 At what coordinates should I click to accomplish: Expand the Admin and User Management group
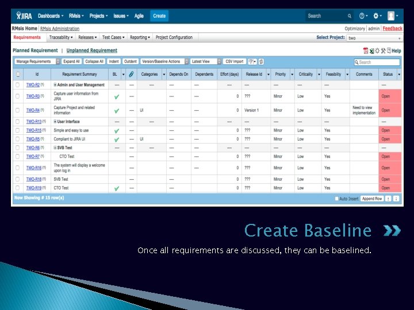coord(55,84)
